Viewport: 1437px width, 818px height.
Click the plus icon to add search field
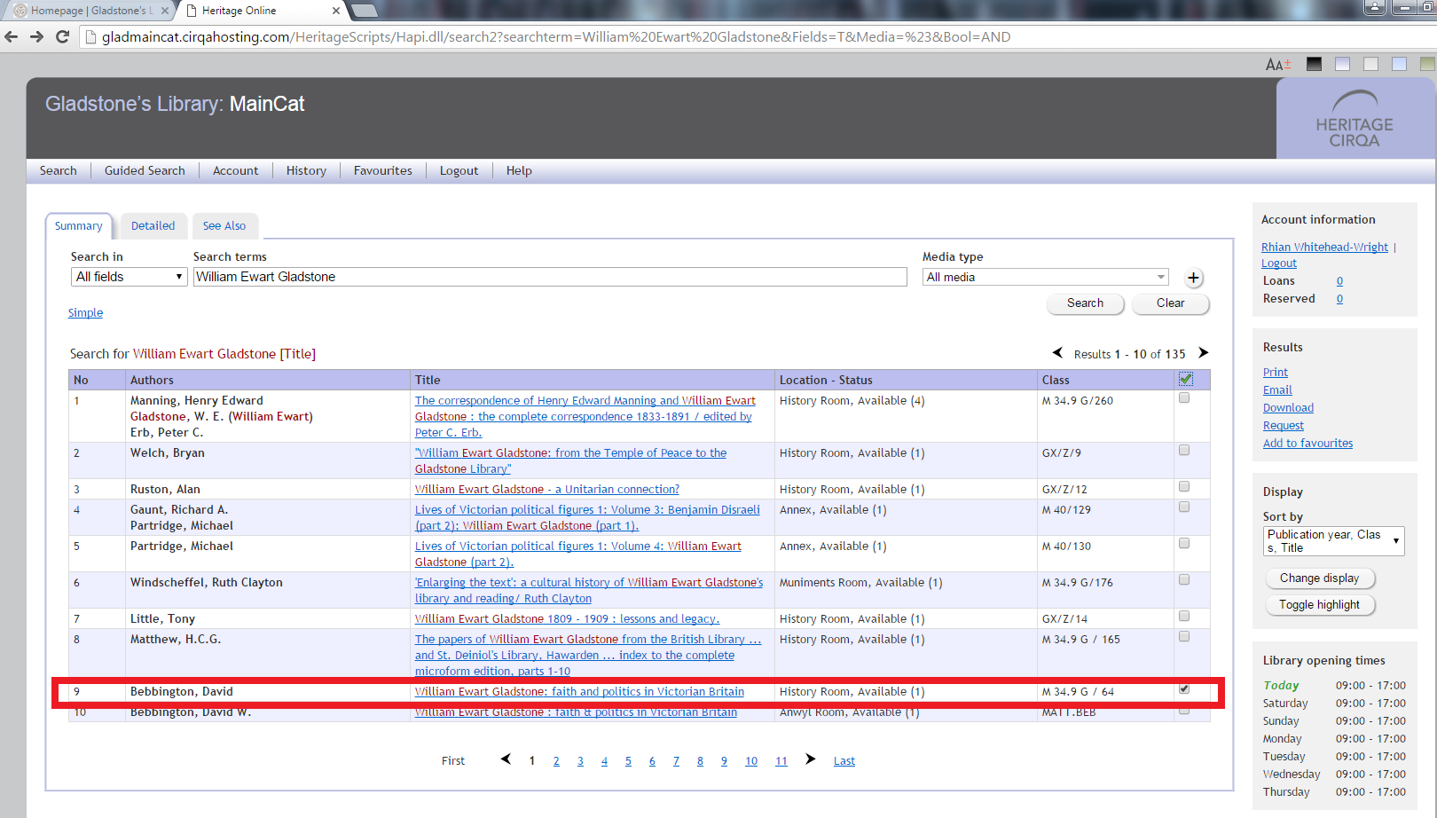click(x=1193, y=278)
